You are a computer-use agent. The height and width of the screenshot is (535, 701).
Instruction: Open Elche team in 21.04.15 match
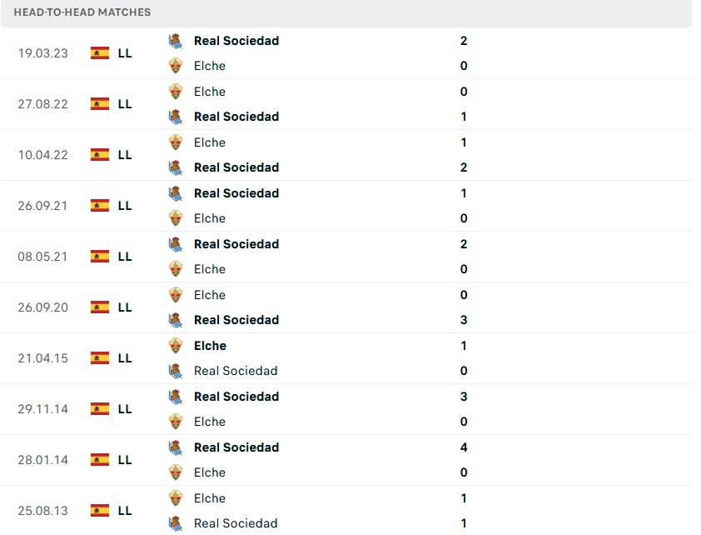pos(210,346)
